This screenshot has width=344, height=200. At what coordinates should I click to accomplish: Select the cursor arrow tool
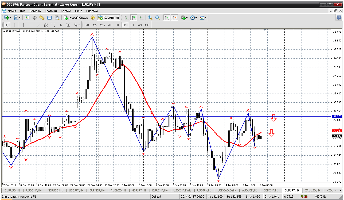coord(7,25)
